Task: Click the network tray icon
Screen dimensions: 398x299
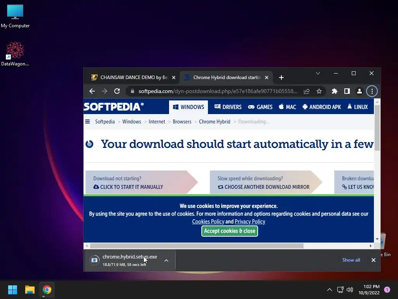Action: click(x=340, y=290)
